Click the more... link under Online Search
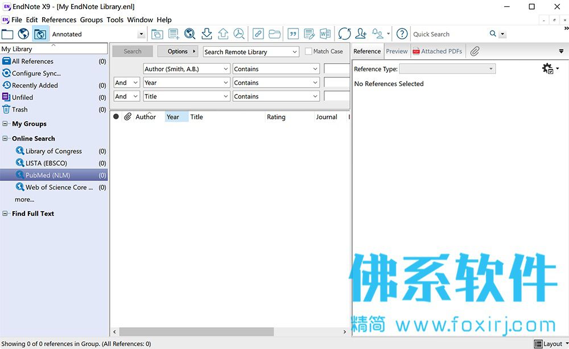The width and height of the screenshot is (569, 349). point(24,199)
